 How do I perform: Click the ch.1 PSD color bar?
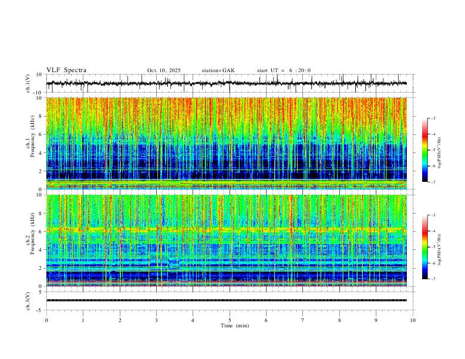pyautogui.click(x=425, y=150)
